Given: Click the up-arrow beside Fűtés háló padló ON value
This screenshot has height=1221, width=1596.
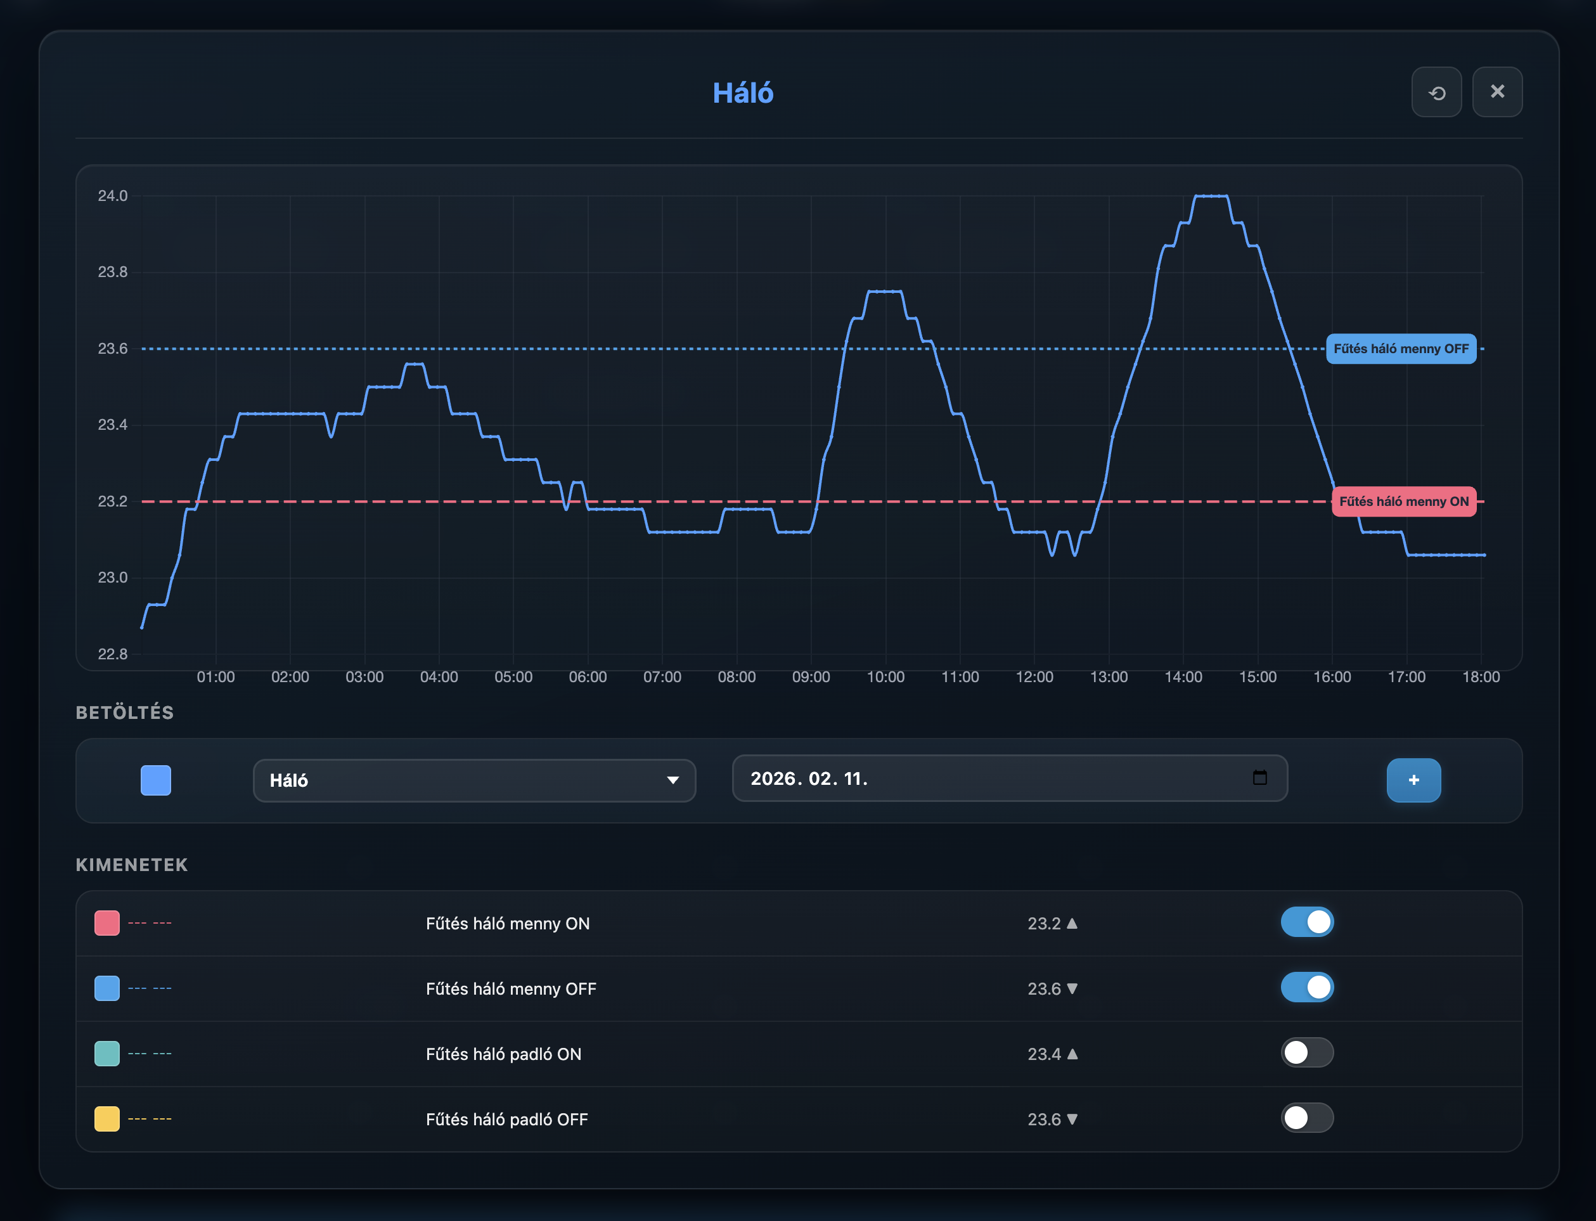Looking at the screenshot, I should (1073, 1054).
